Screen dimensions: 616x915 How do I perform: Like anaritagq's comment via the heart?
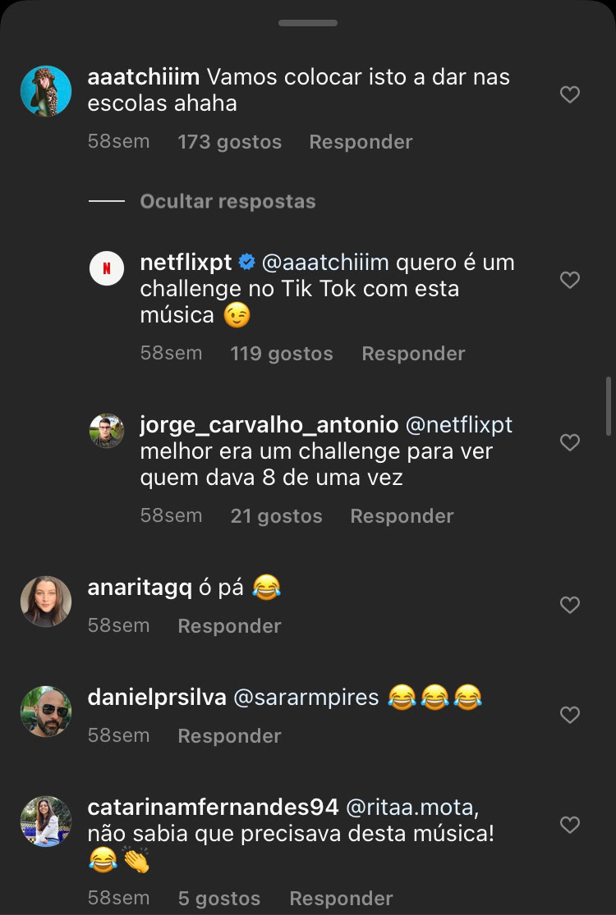(x=570, y=605)
